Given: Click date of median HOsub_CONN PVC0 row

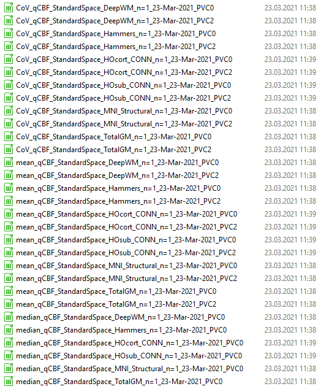Looking at the screenshot, I should click(290, 356).
